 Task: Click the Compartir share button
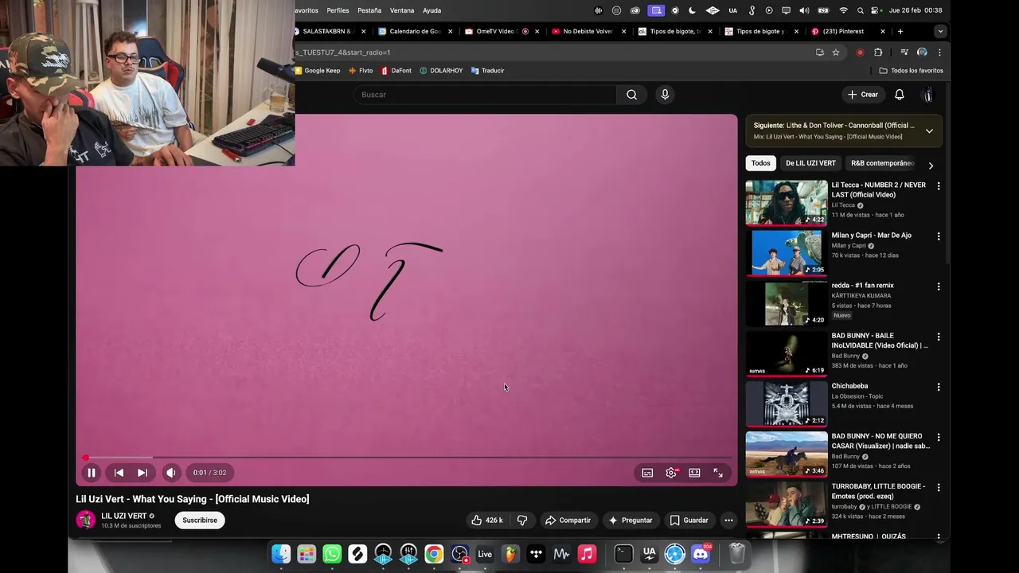click(x=567, y=520)
